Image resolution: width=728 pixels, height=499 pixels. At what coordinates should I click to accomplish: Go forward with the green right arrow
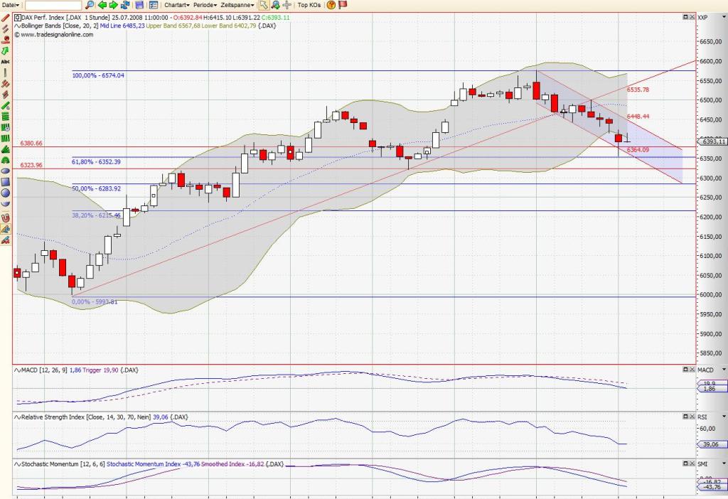click(113, 5)
